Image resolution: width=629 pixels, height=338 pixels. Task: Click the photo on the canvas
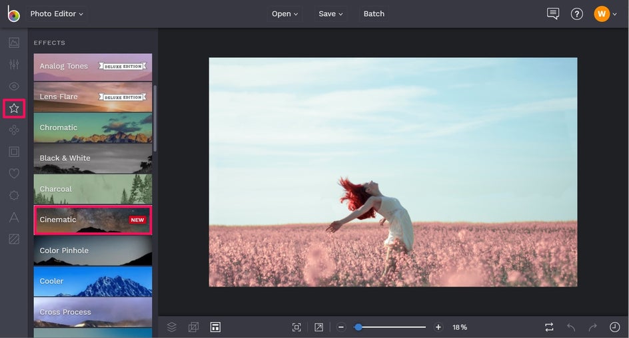[x=392, y=172]
